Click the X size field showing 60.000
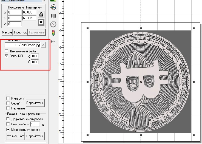This screenshot has height=144, width=202. tap(29, 13)
